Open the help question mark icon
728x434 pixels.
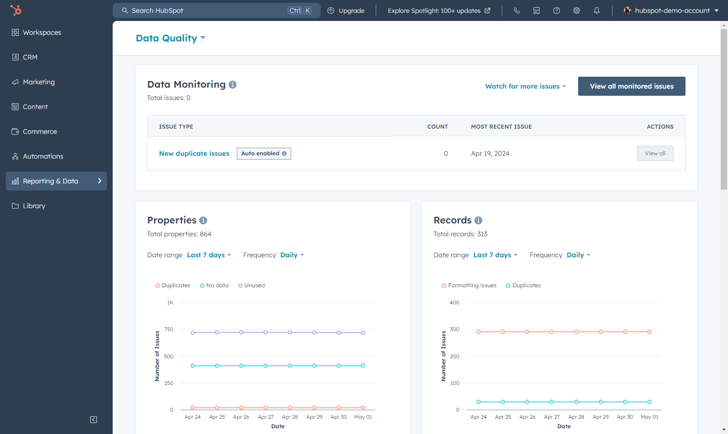tap(557, 10)
